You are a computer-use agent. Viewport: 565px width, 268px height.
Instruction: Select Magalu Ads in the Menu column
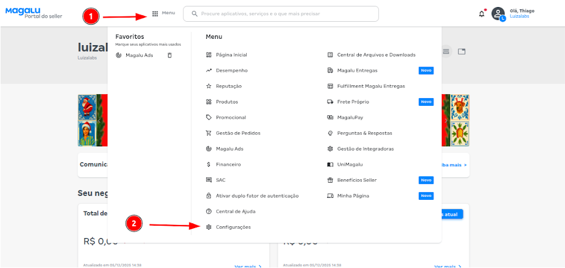[230, 149]
